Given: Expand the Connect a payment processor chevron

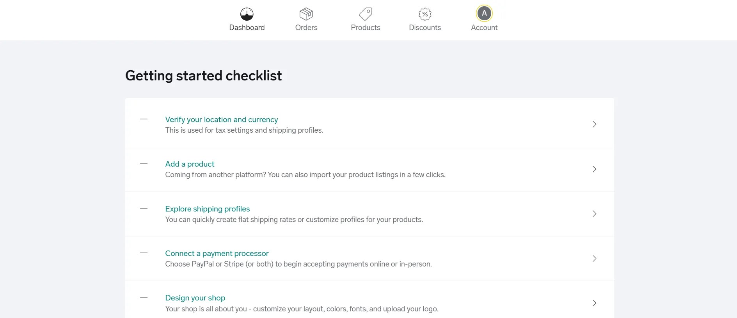Looking at the screenshot, I should point(594,258).
